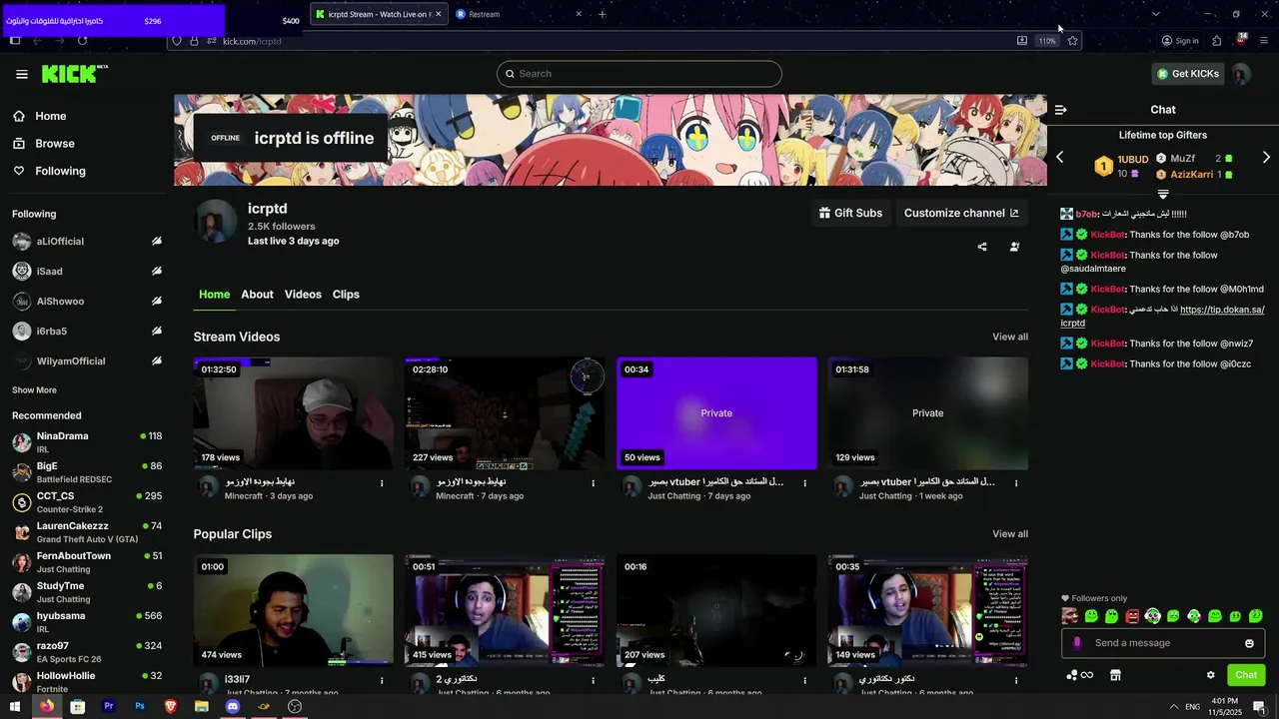Toggle notifications for AiShowoo
1279x719 pixels.
156,301
